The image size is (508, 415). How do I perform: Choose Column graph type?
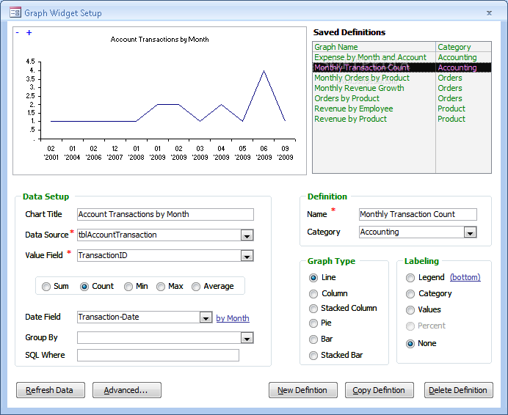[313, 294]
